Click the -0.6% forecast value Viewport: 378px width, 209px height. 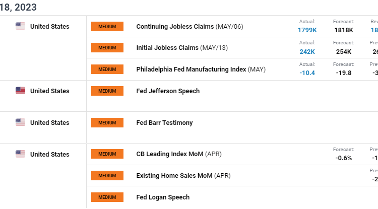tap(343, 158)
